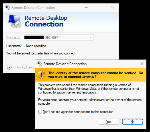Click the 'Remote Desktop Connection' banner heading
The width and height of the screenshot is (150, 132).
point(46,21)
